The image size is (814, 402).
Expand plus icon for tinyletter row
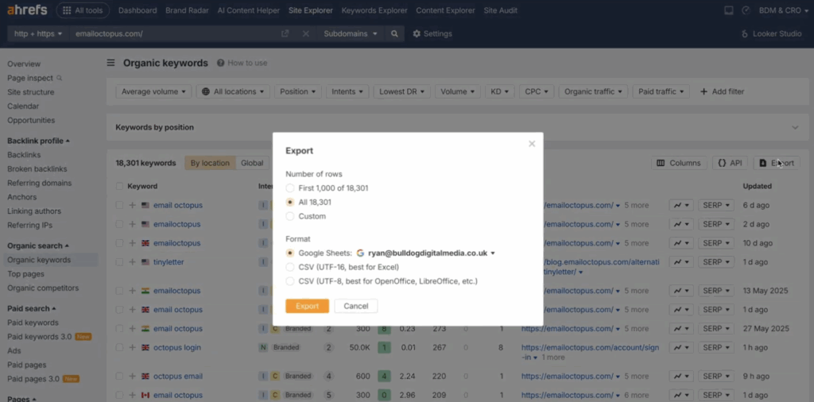click(x=133, y=262)
